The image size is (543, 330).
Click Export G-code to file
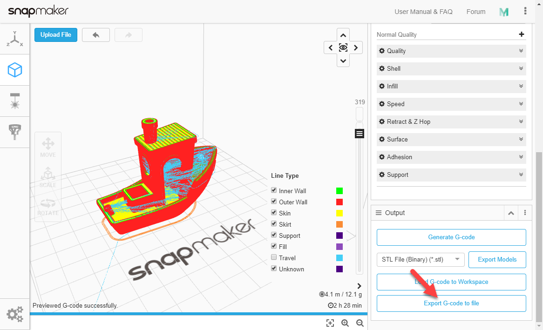[x=451, y=303]
